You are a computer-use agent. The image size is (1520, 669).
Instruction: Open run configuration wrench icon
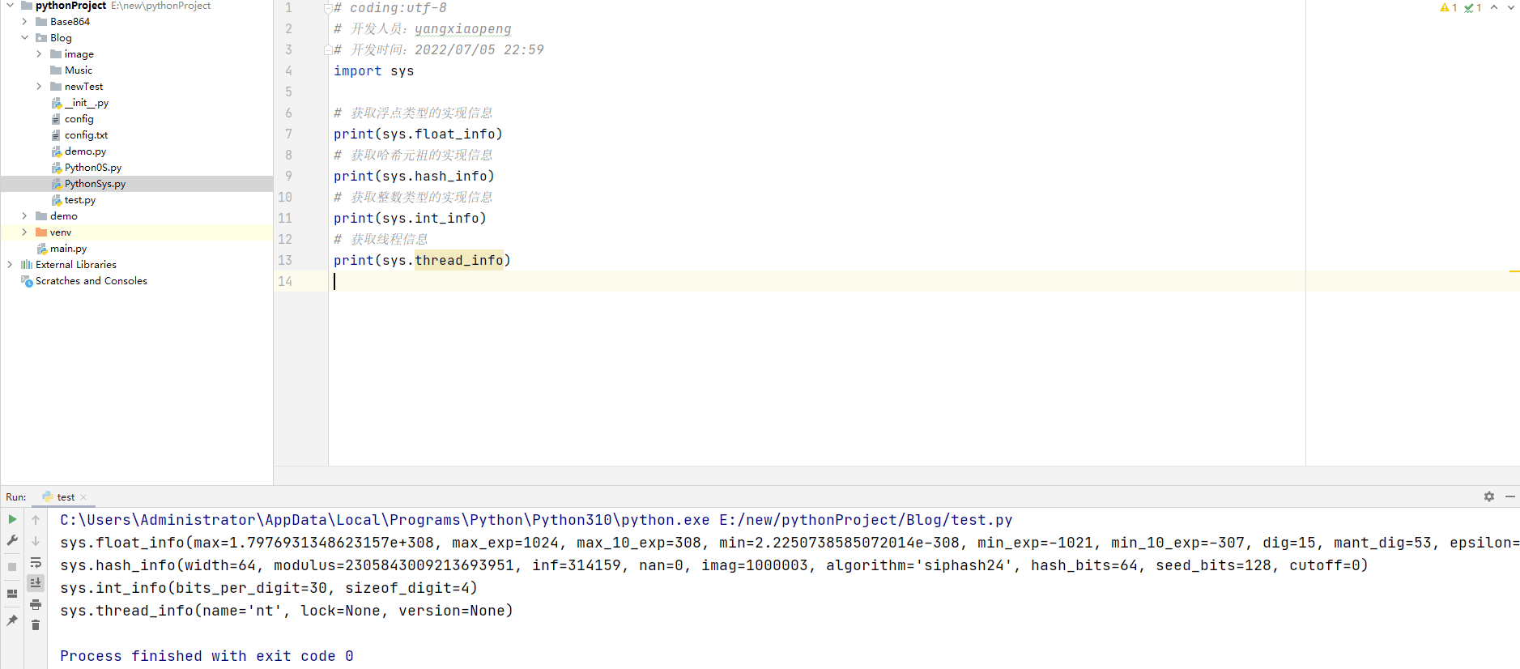click(12, 540)
